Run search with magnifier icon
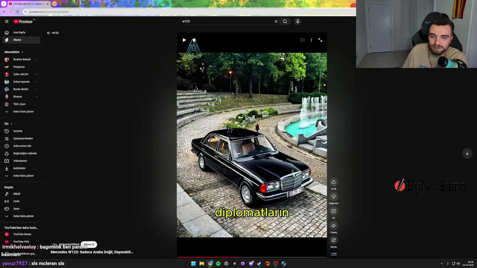Image resolution: width=477 pixels, height=268 pixels. point(285,22)
